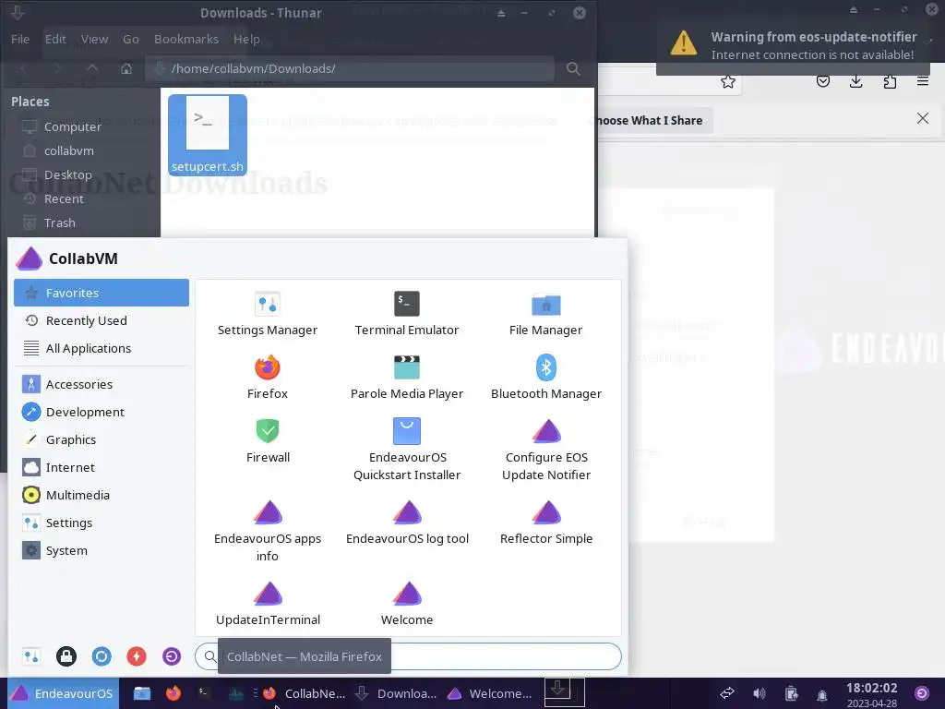Open Thunar View menu
Viewport: 945px width, 709px height.
tap(95, 39)
